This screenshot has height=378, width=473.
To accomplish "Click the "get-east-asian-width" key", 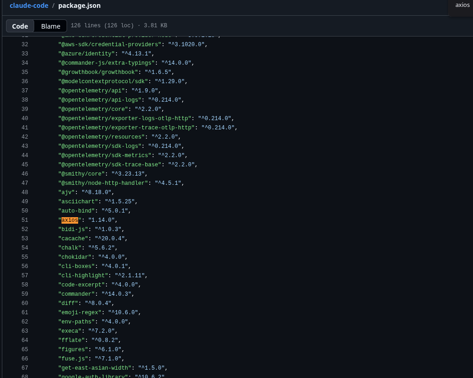I will (95, 368).
